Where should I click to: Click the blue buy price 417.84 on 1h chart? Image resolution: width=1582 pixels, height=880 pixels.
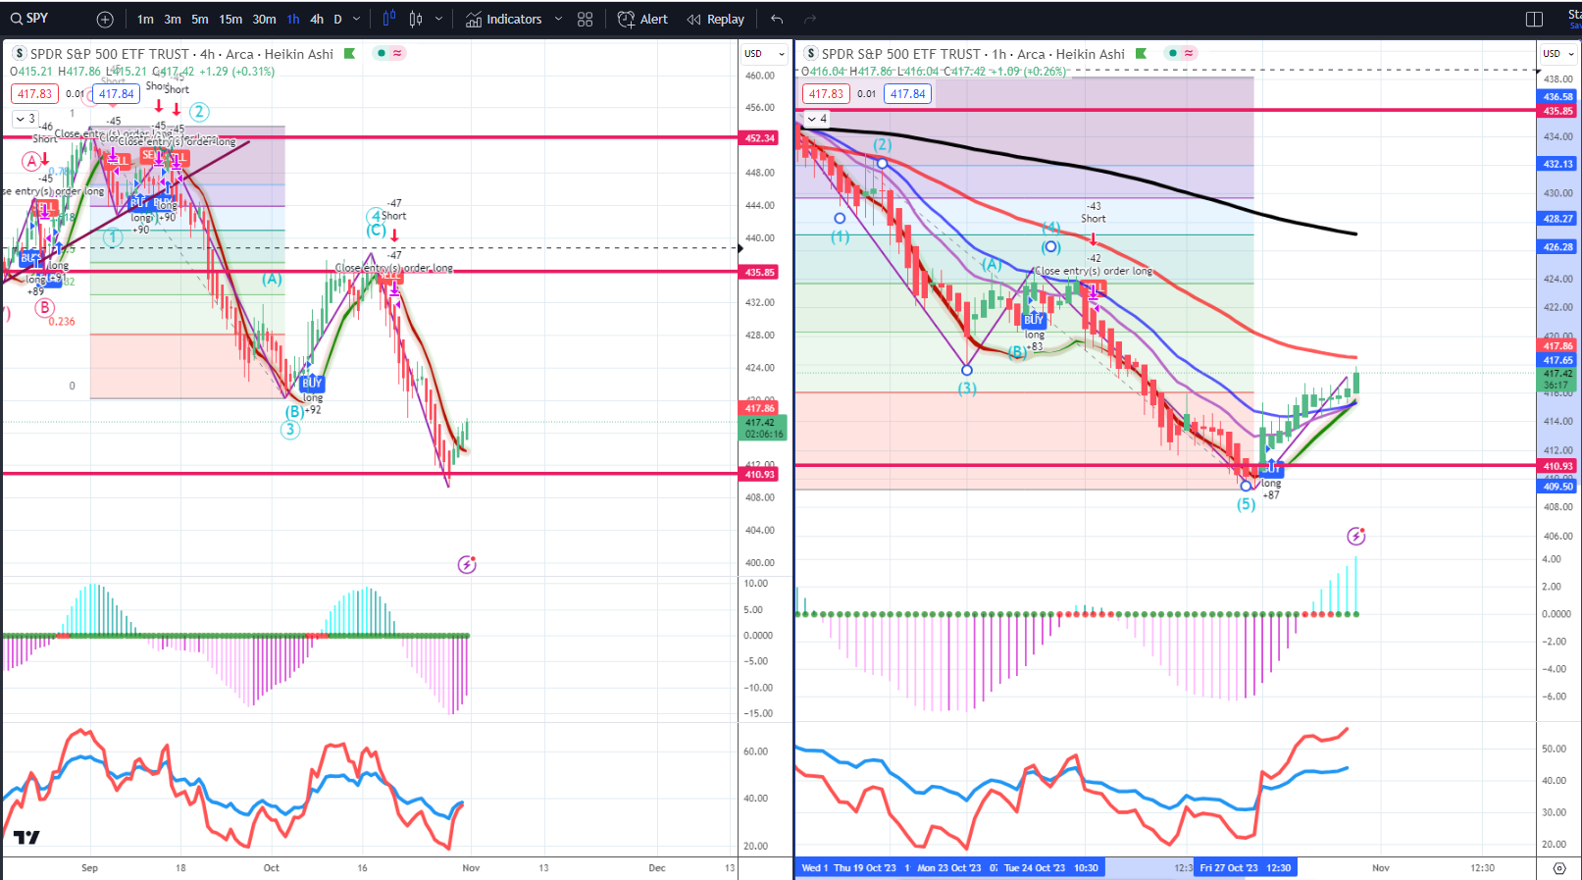click(x=907, y=94)
